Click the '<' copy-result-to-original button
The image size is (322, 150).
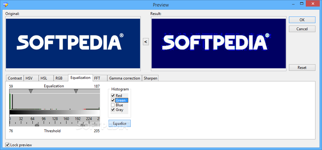146,42
